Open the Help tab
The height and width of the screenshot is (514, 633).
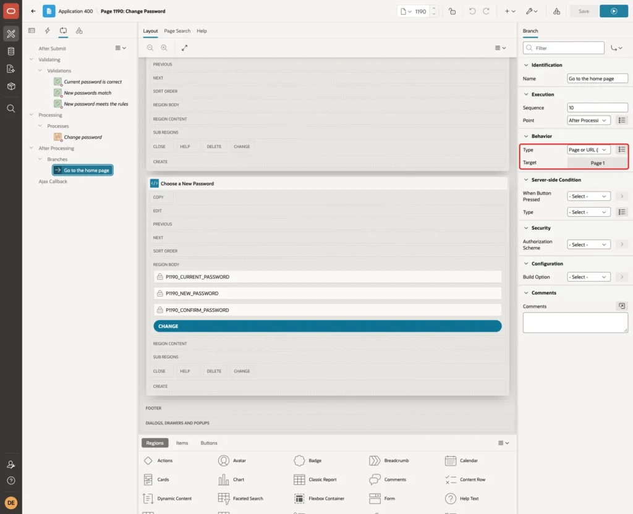point(202,31)
